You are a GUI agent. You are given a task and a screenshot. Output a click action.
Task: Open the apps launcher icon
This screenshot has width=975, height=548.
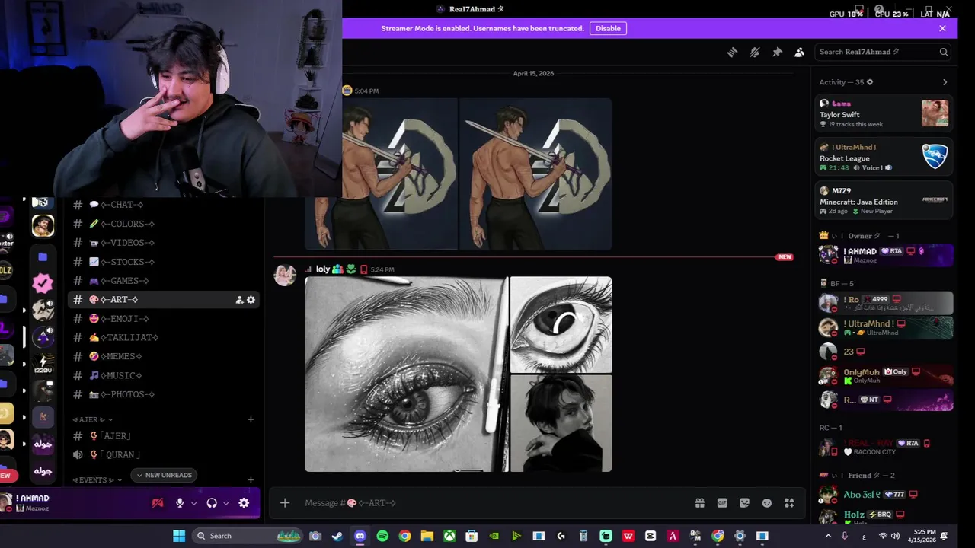click(789, 503)
